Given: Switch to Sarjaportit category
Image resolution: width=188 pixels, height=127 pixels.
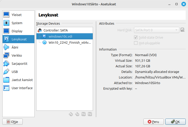Looking at the screenshot, I should coord(18,63).
